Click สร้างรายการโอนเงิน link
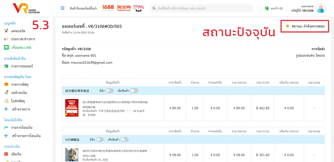The height and width of the screenshot is (162, 334). 26,136
